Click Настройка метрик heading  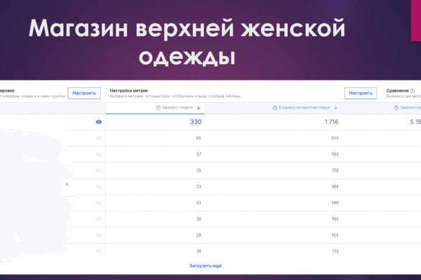tap(129, 91)
